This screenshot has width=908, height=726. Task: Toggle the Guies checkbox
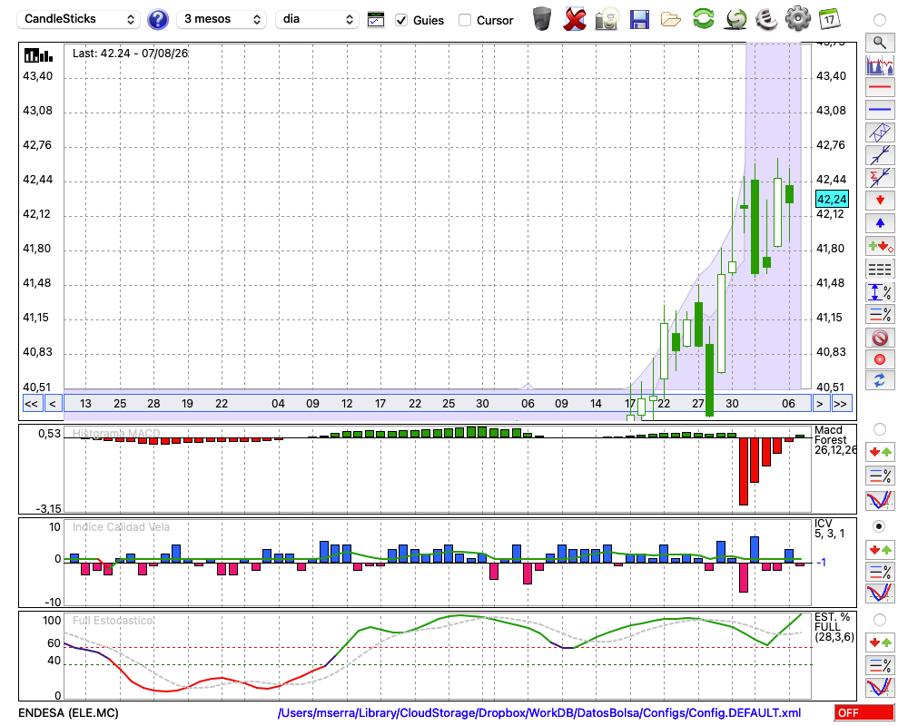coord(401,20)
